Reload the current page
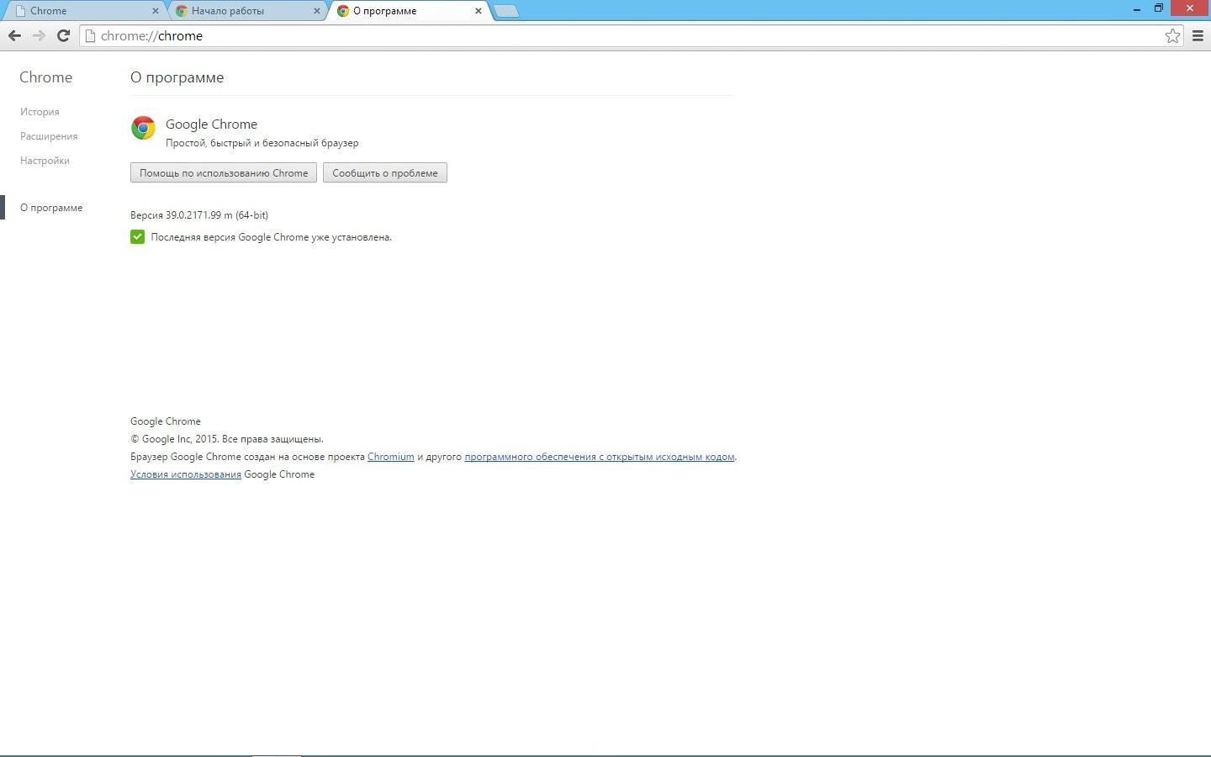Image resolution: width=1211 pixels, height=757 pixels. (x=63, y=35)
